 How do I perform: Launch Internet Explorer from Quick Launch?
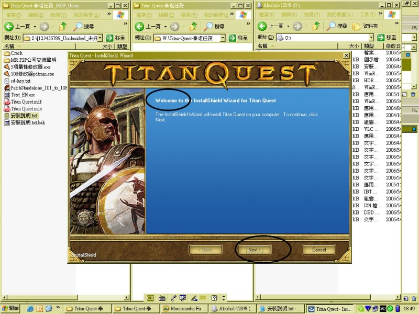[30, 309]
